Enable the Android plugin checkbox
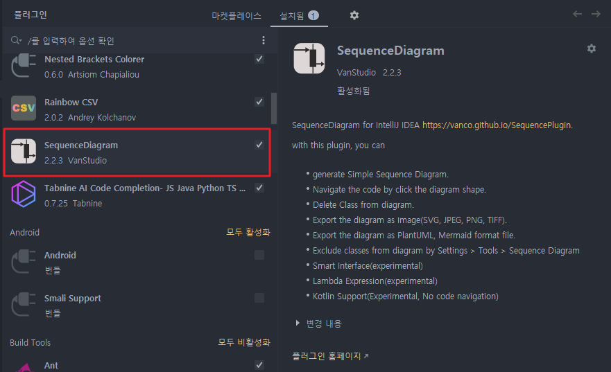 coord(259,255)
